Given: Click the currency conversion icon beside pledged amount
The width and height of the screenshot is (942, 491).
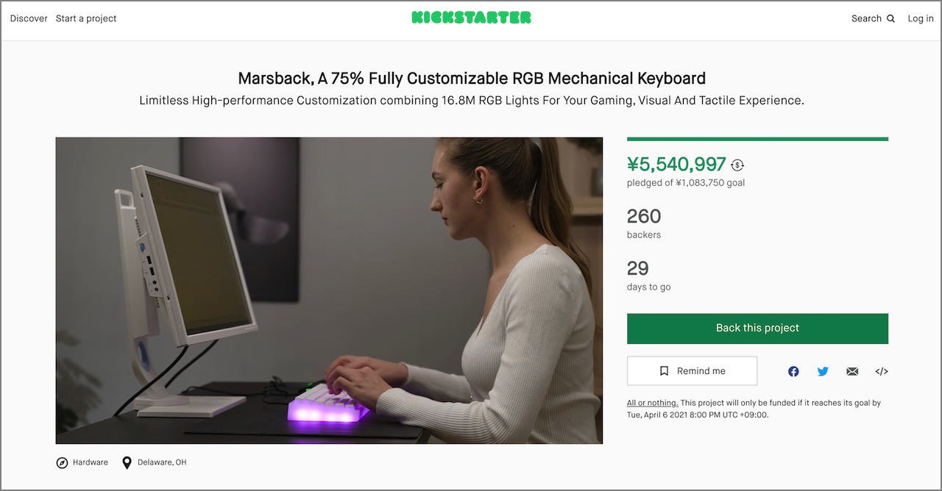Looking at the screenshot, I should tap(737, 165).
